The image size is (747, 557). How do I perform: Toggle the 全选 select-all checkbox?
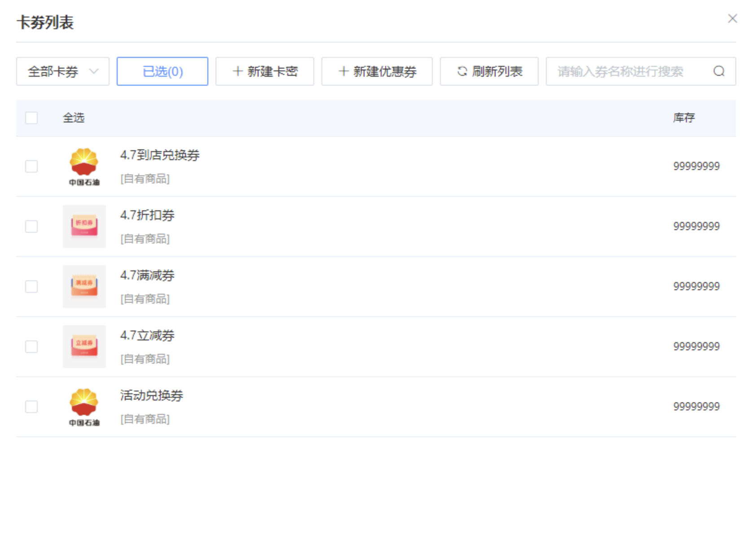coord(31,118)
